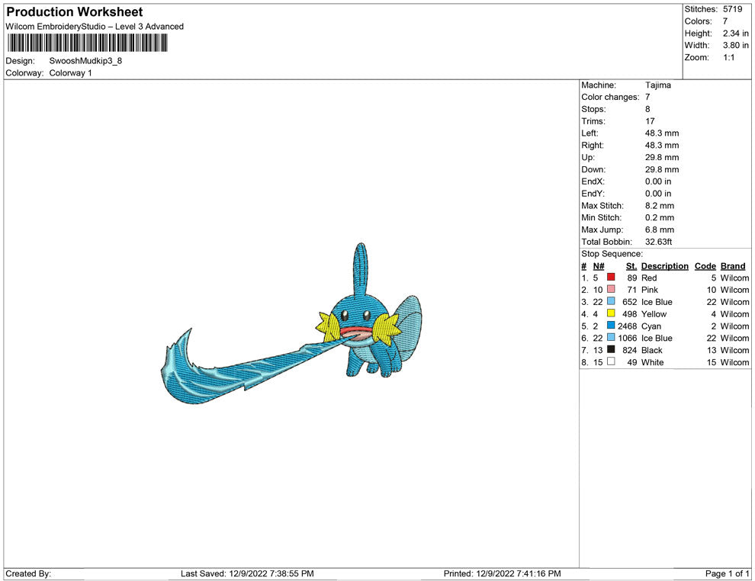Click the Mudkip swoosh embroidery design preview
This screenshot has height=581, width=755.
[x=291, y=323]
